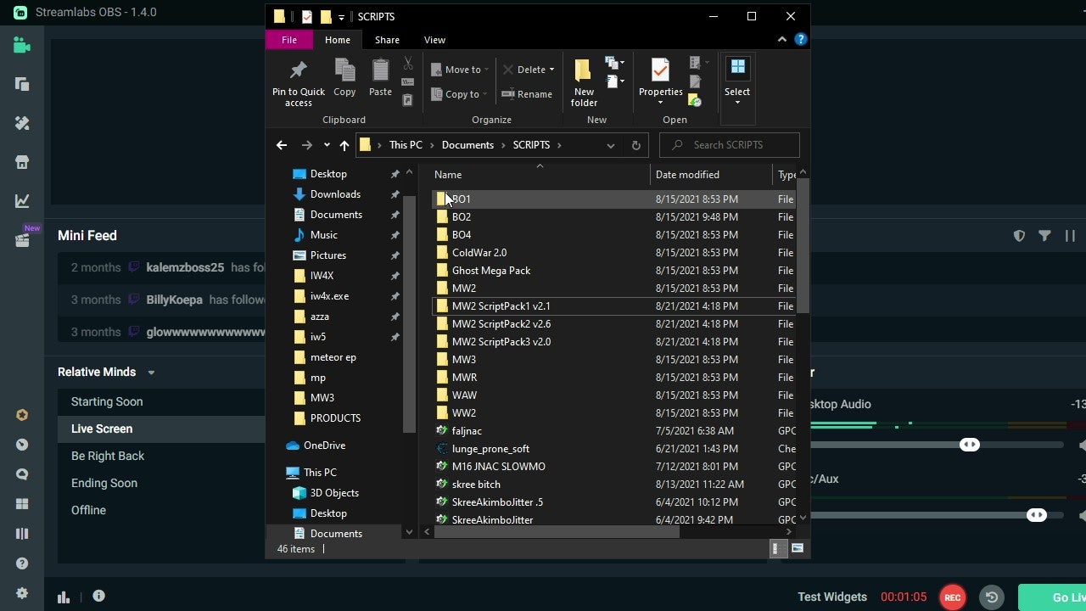Switch to the View ribbon tab
The width and height of the screenshot is (1086, 611).
point(434,40)
